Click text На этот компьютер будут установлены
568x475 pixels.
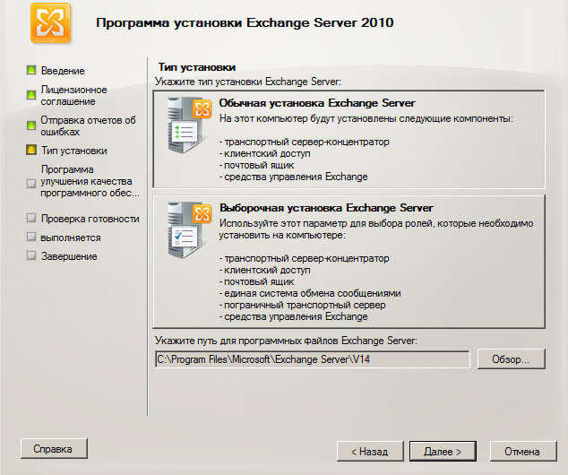point(366,118)
